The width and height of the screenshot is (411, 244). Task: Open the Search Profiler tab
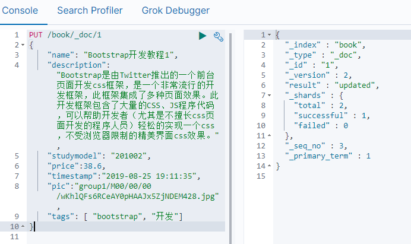[x=90, y=11]
